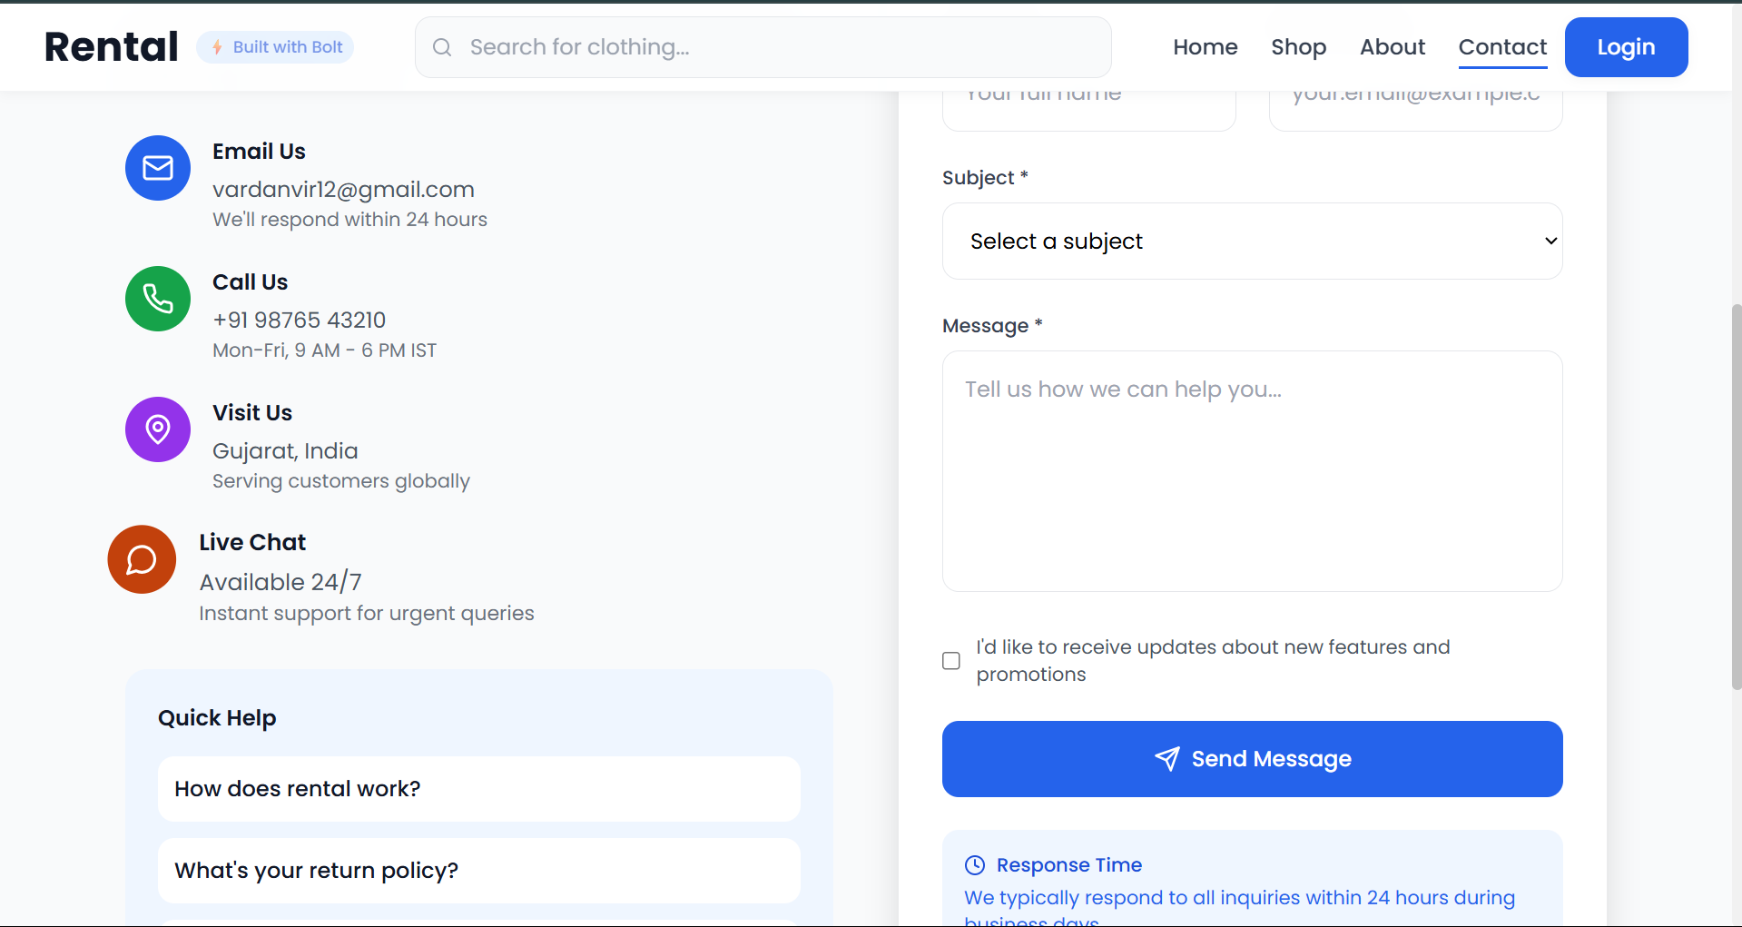Click the purple location pin icon

[158, 429]
